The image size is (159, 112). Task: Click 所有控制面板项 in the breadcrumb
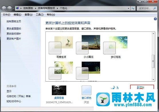46,8
